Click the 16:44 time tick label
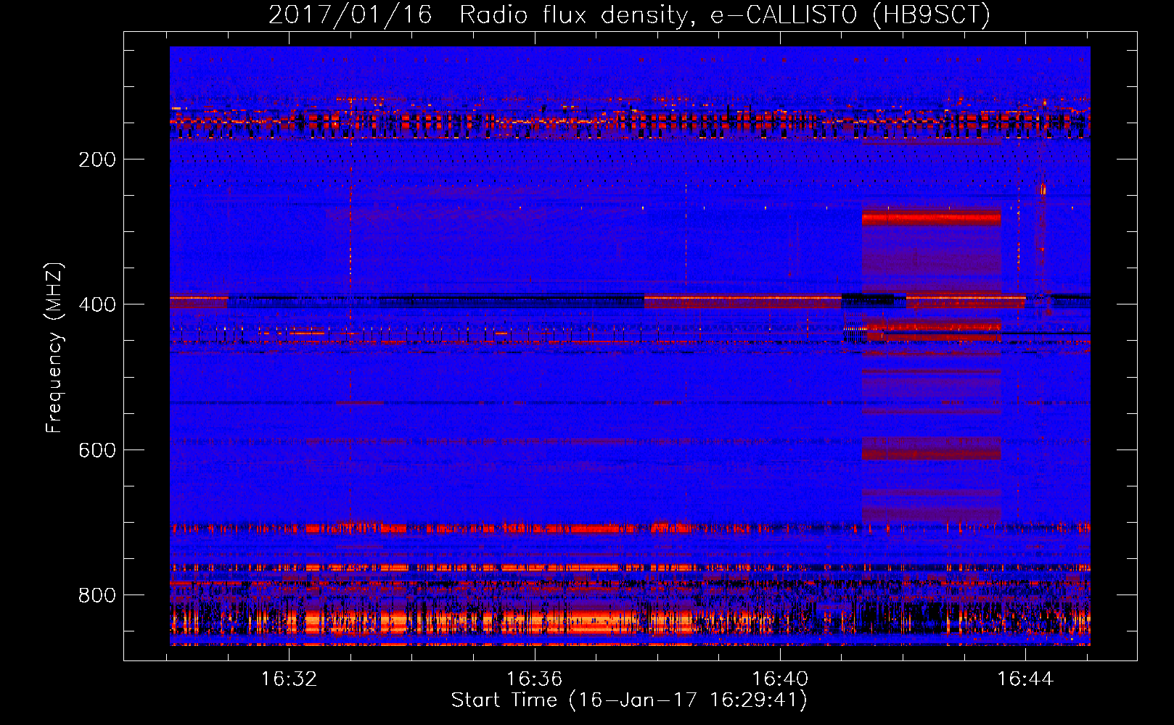 point(1025,679)
